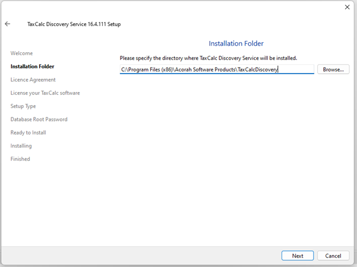Open the License your TaxCalc software step
The width and height of the screenshot is (357, 267).
(45, 93)
